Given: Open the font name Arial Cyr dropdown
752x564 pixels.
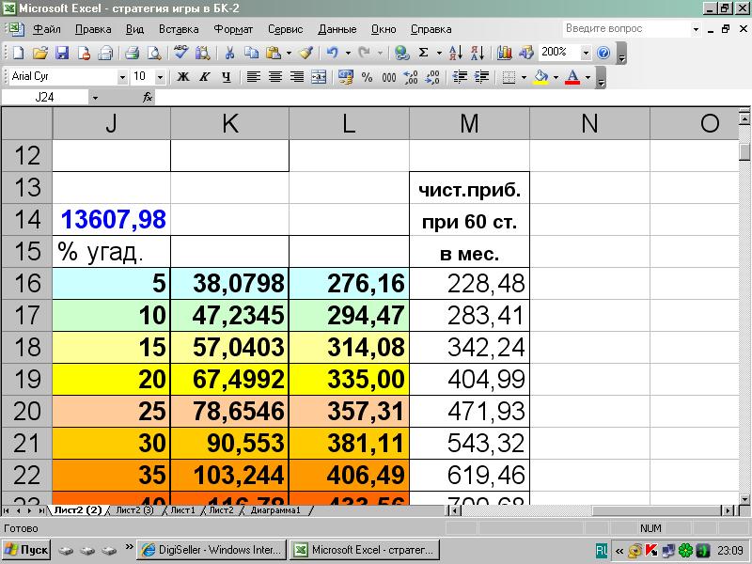Looking at the screenshot, I should pyautogui.click(x=122, y=77).
